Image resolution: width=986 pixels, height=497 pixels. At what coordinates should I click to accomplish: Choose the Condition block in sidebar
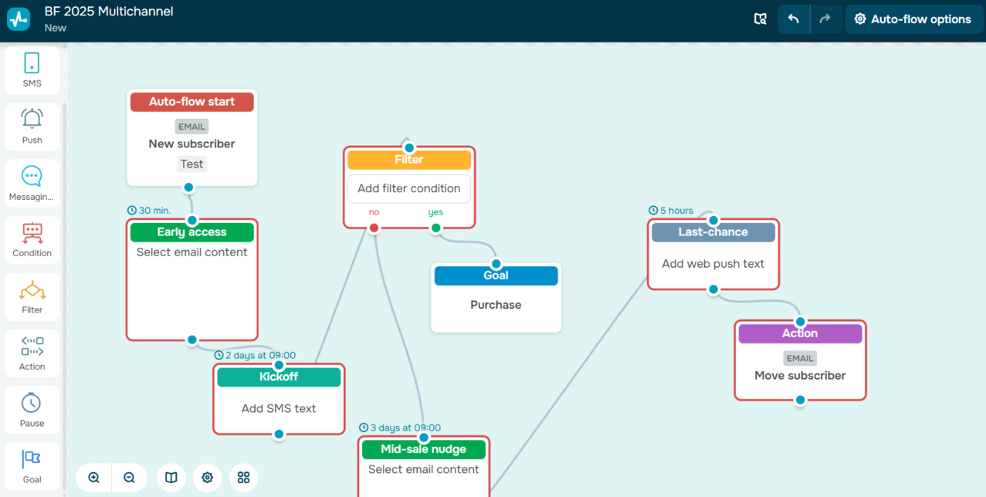pyautogui.click(x=32, y=240)
